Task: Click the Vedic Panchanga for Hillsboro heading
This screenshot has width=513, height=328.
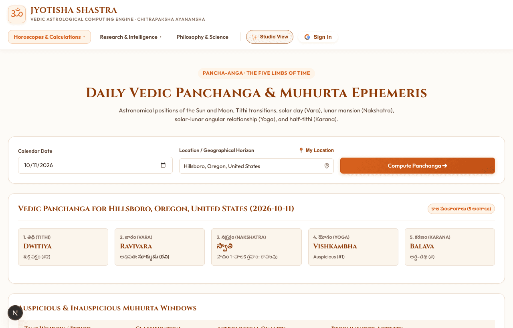Action: pyautogui.click(x=156, y=209)
